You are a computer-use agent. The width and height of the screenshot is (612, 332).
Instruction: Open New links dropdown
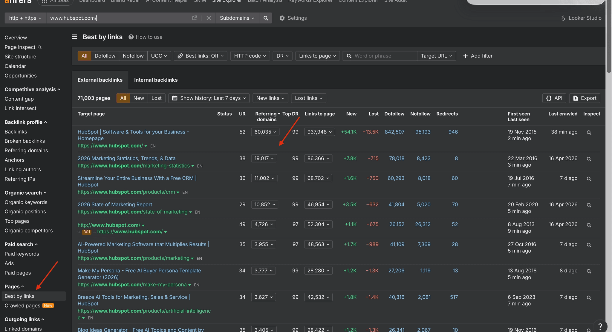(x=270, y=98)
